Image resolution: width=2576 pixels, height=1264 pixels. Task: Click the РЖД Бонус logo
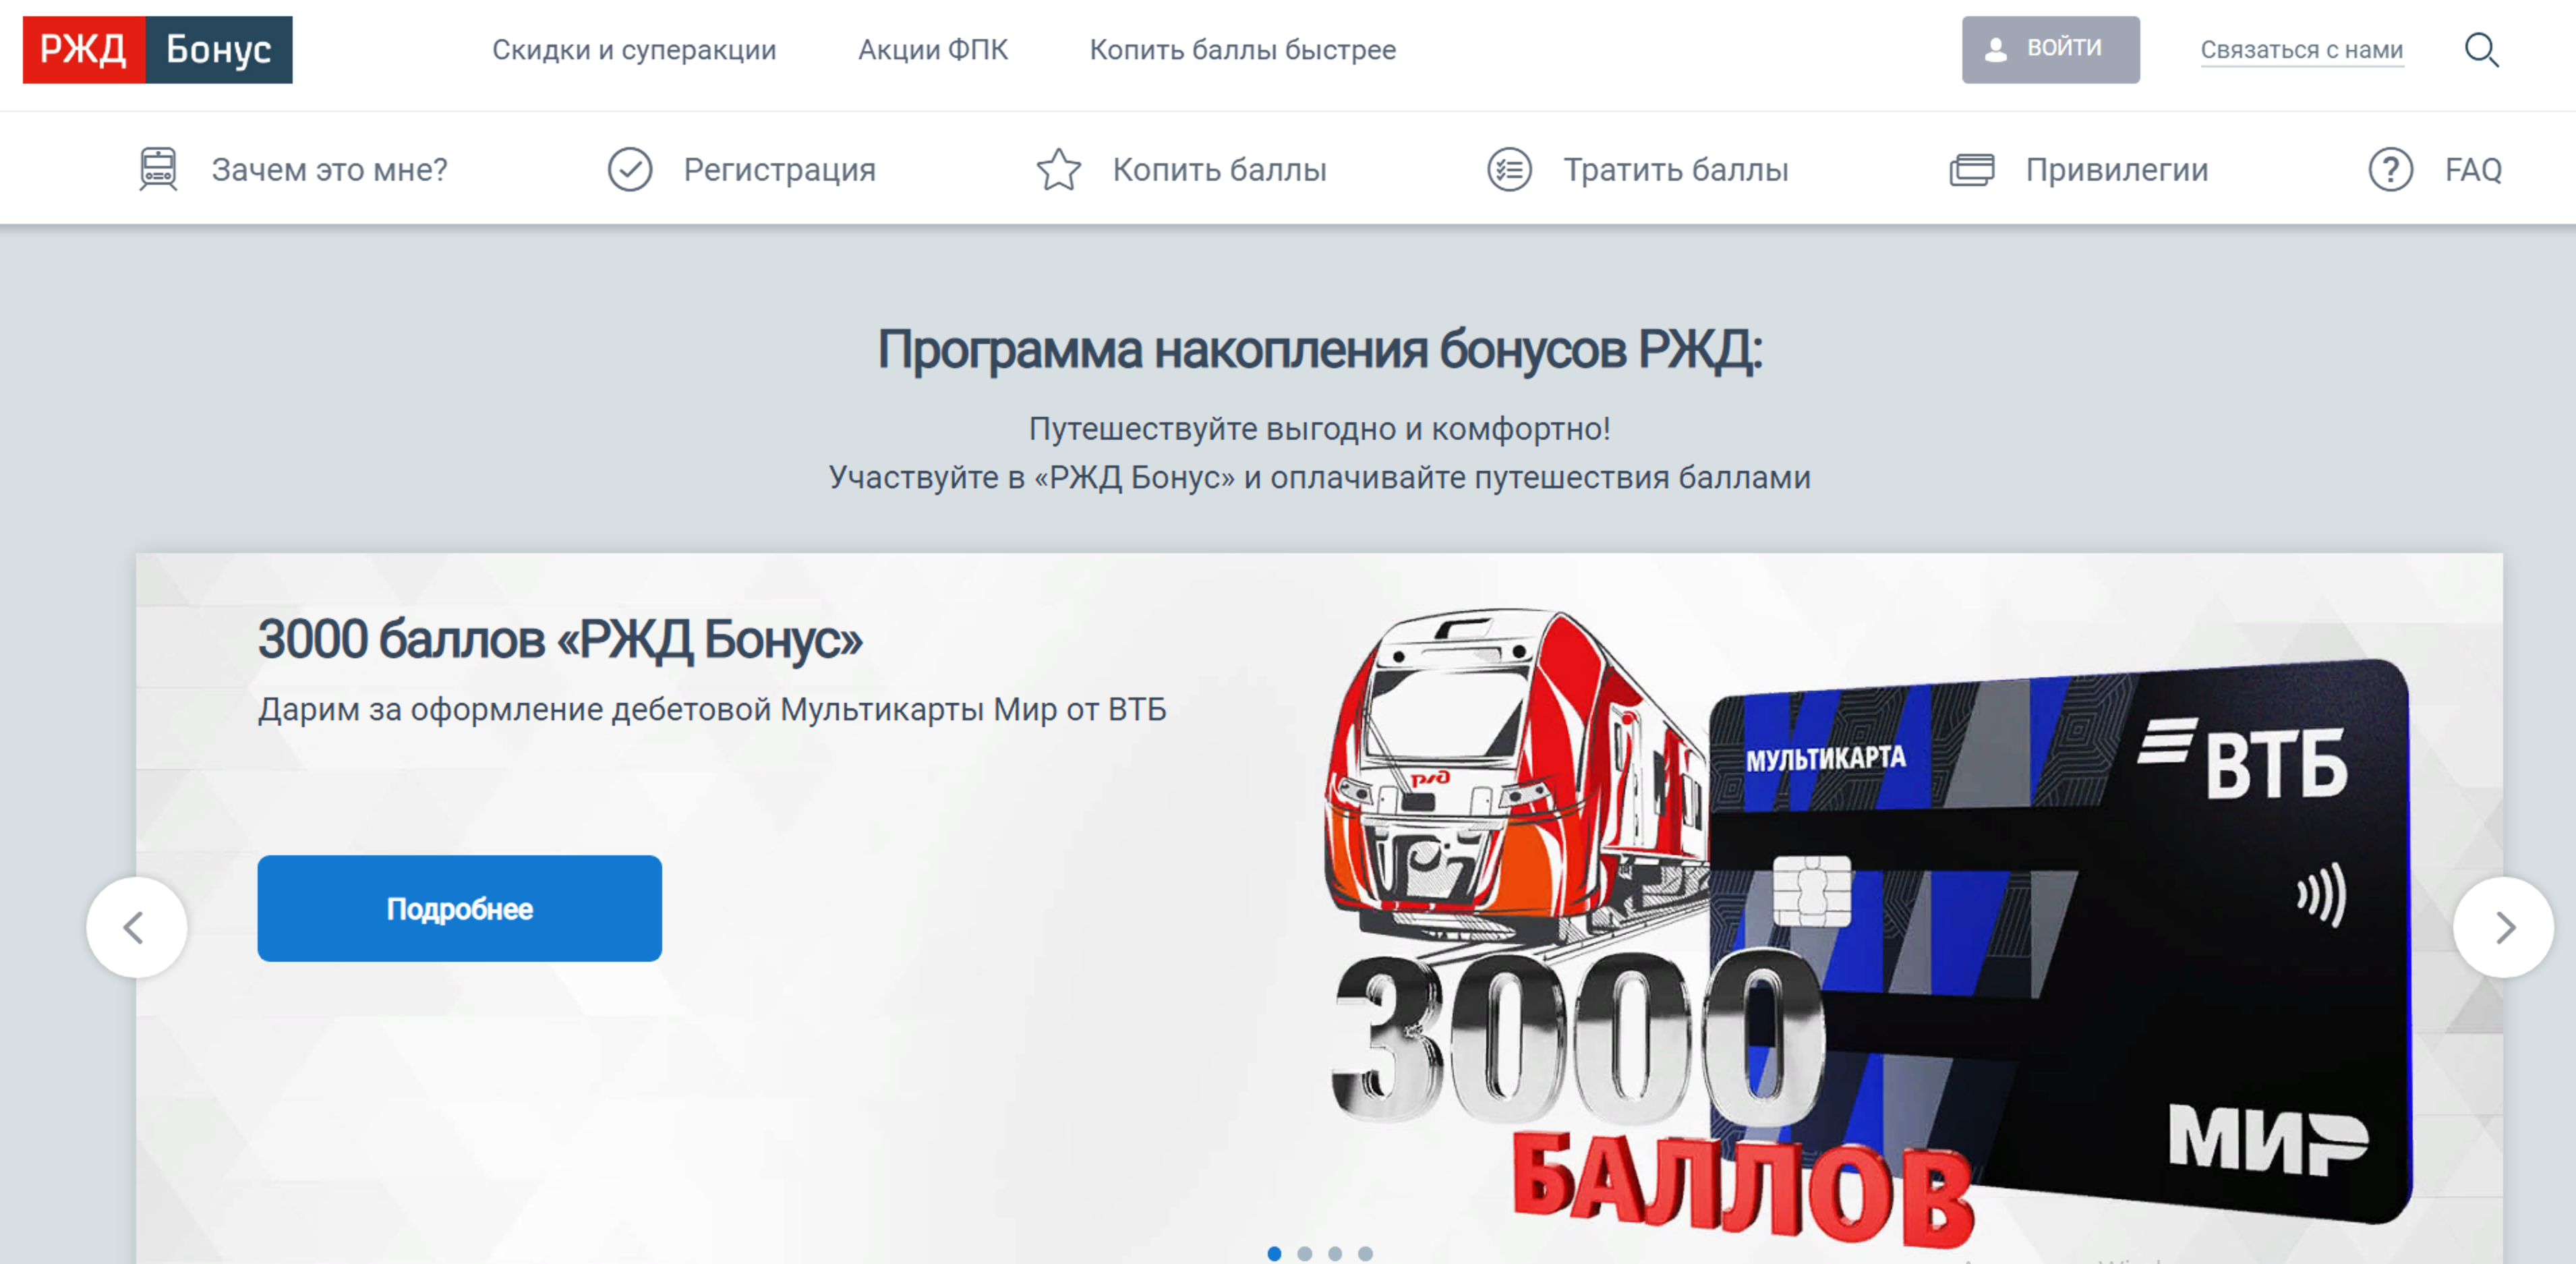click(x=157, y=49)
